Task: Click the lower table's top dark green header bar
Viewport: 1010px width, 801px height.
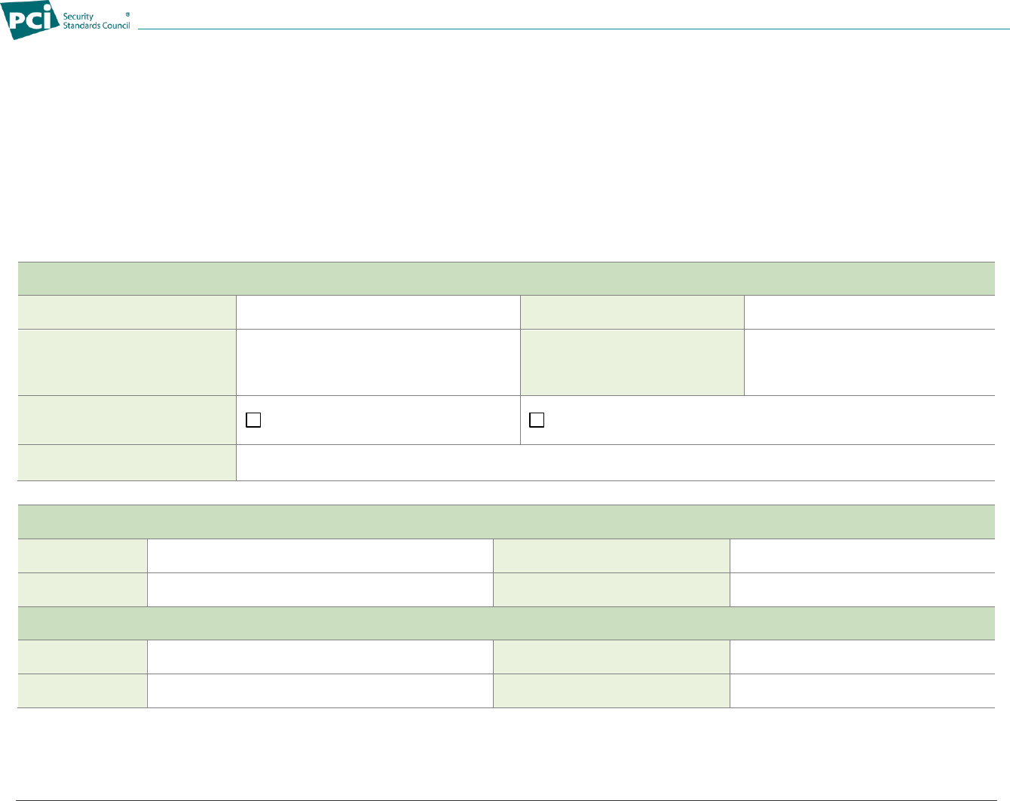Action: 506,522
